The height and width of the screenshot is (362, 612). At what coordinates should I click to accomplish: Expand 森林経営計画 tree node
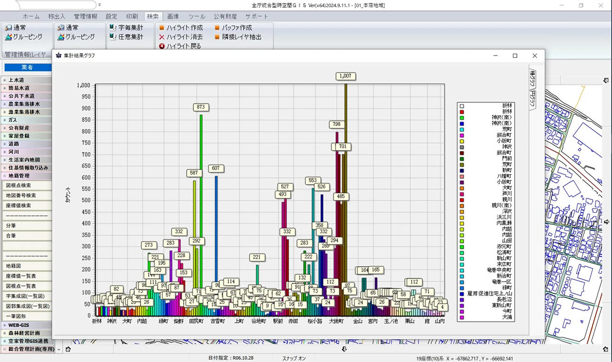[x=4, y=333]
